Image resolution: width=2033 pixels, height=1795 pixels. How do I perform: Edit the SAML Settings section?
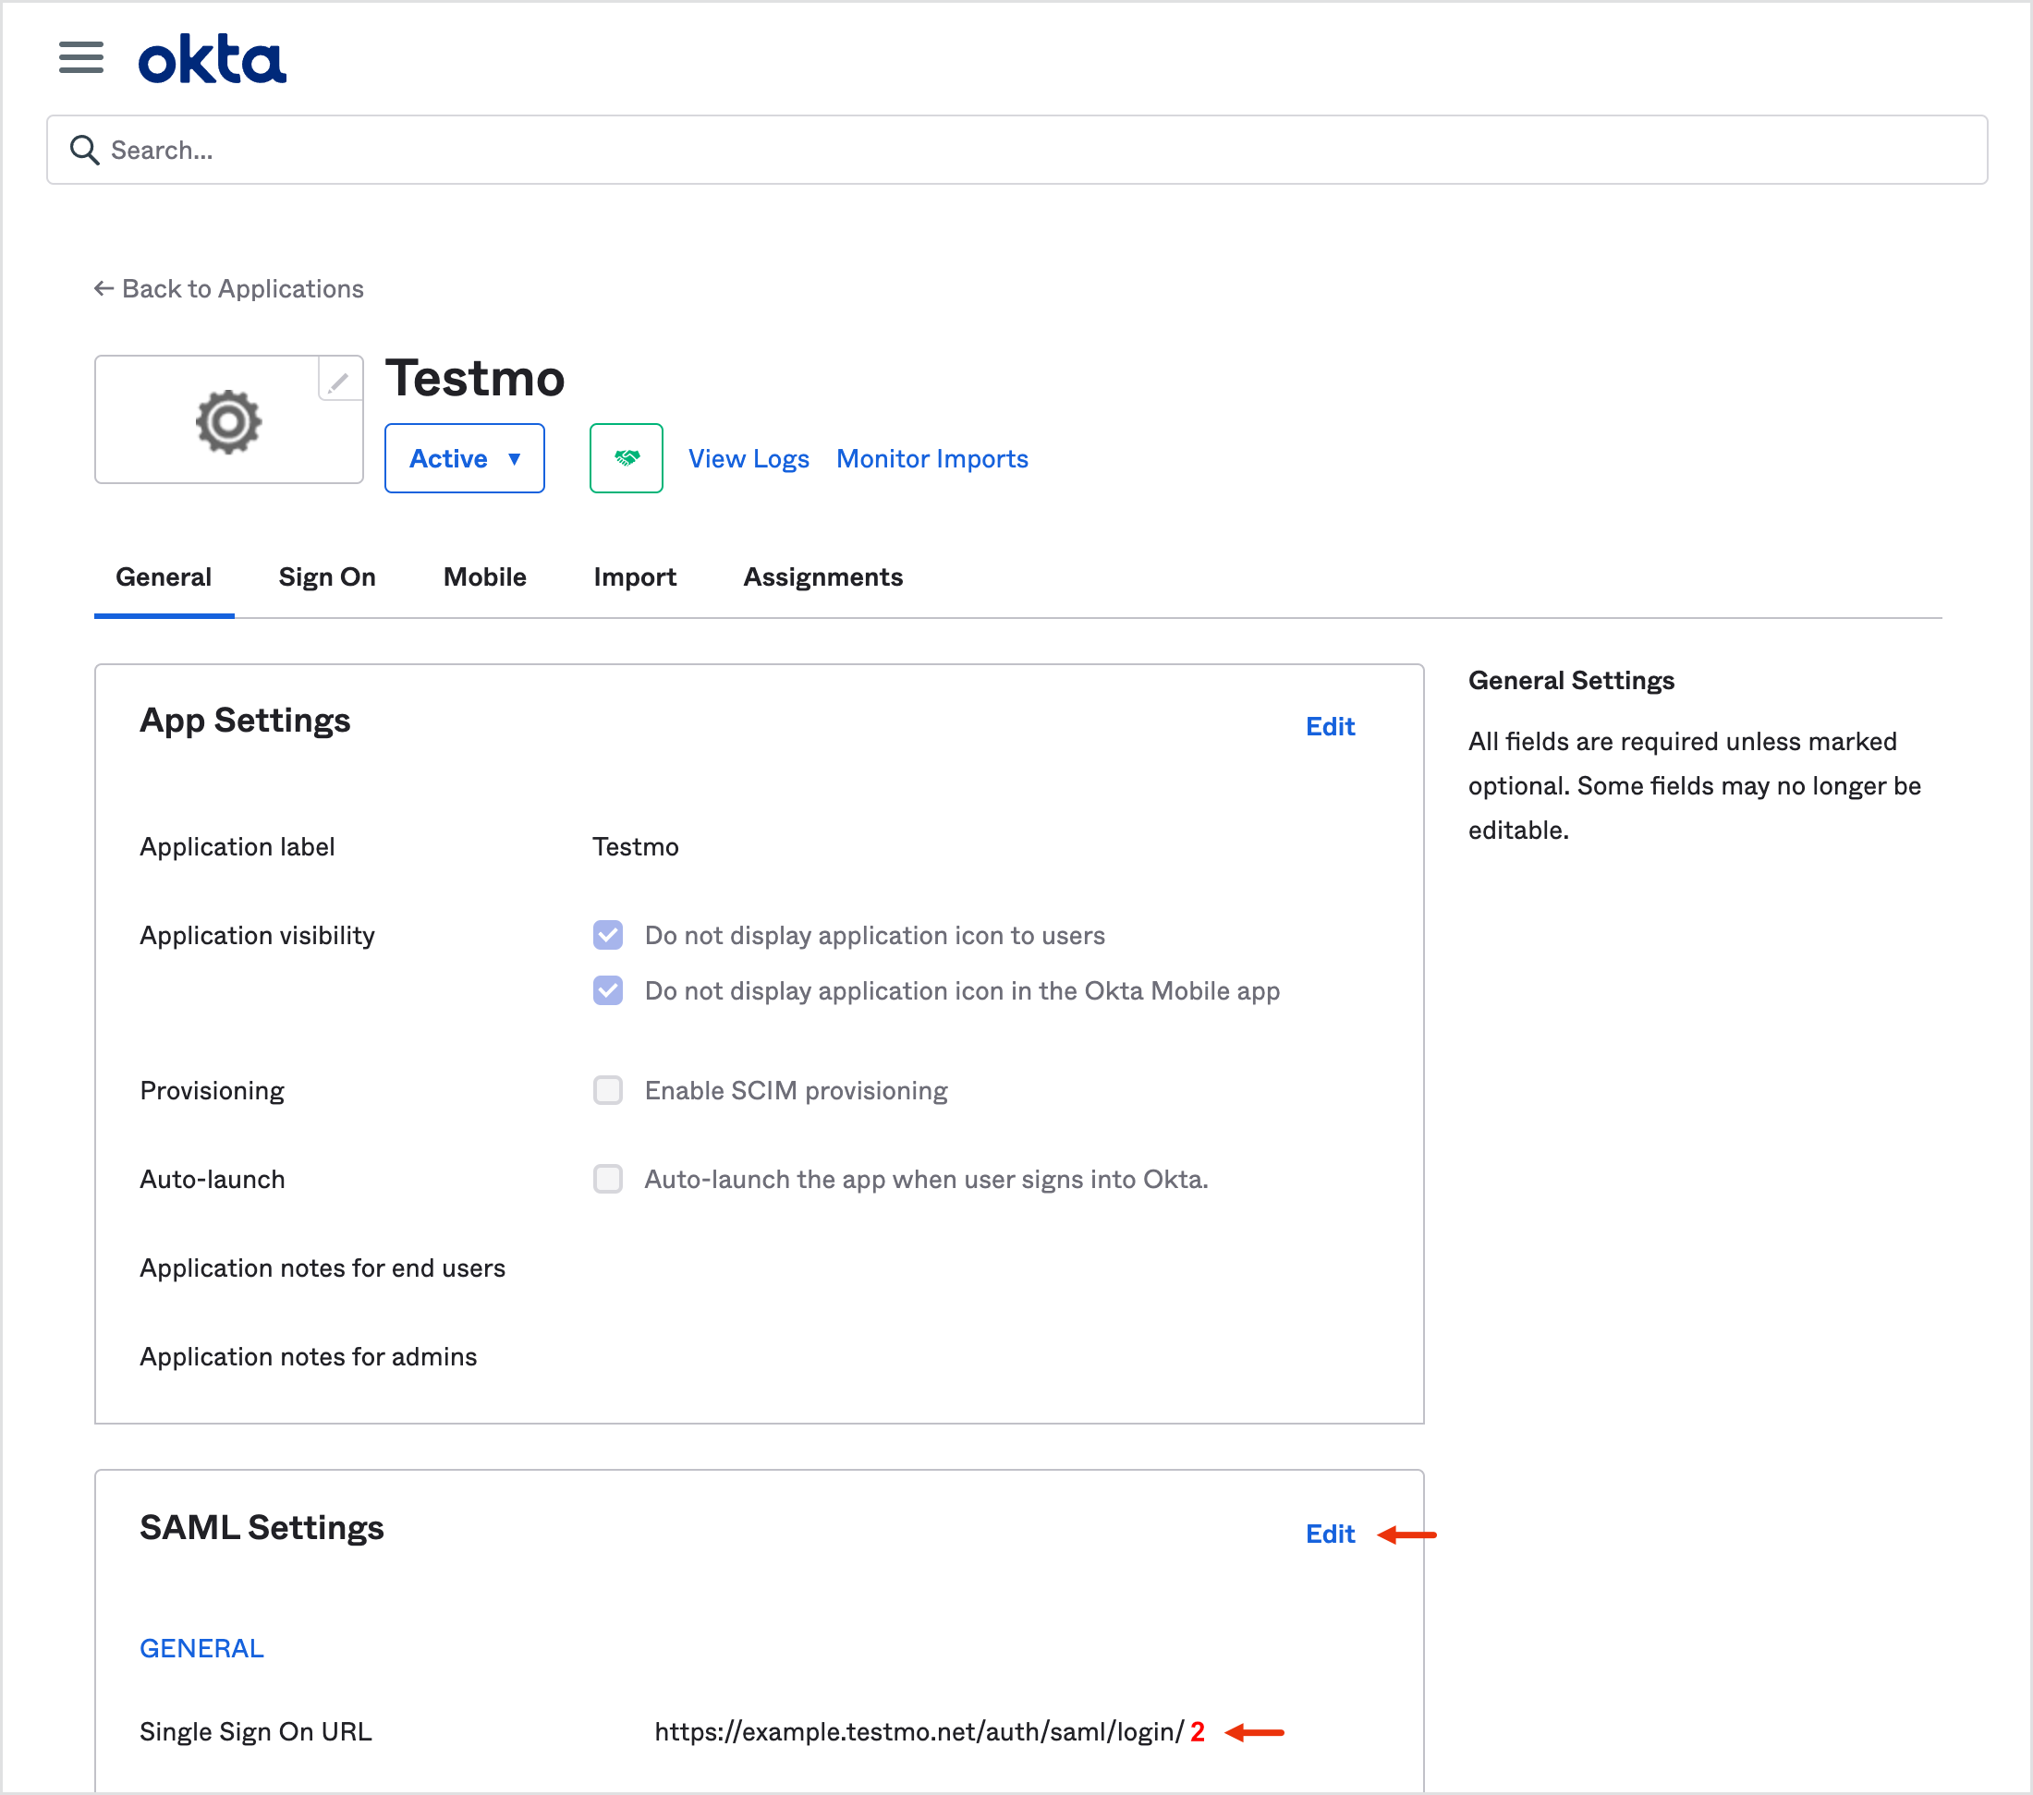1330,1534
